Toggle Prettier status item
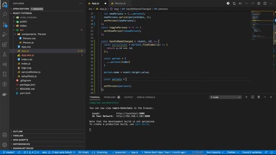276x155 pixels. point(233,152)
